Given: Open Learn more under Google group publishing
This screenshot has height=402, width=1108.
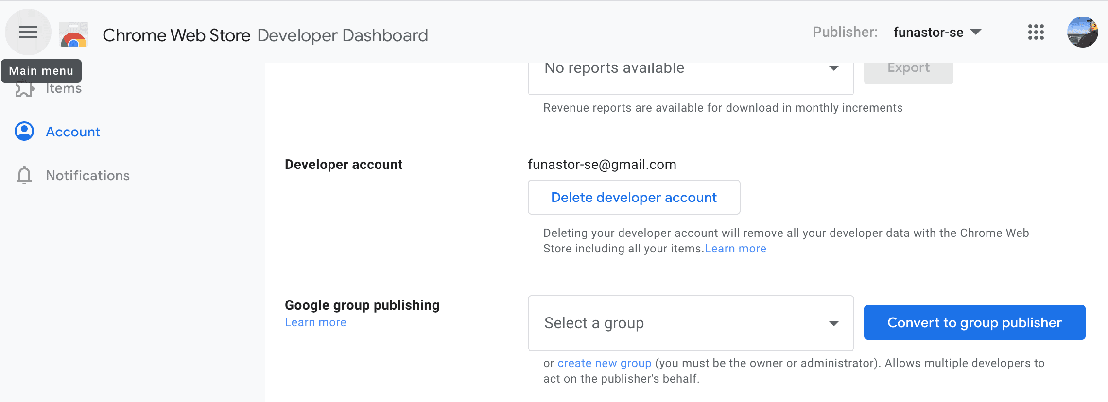Looking at the screenshot, I should pyautogui.click(x=315, y=322).
